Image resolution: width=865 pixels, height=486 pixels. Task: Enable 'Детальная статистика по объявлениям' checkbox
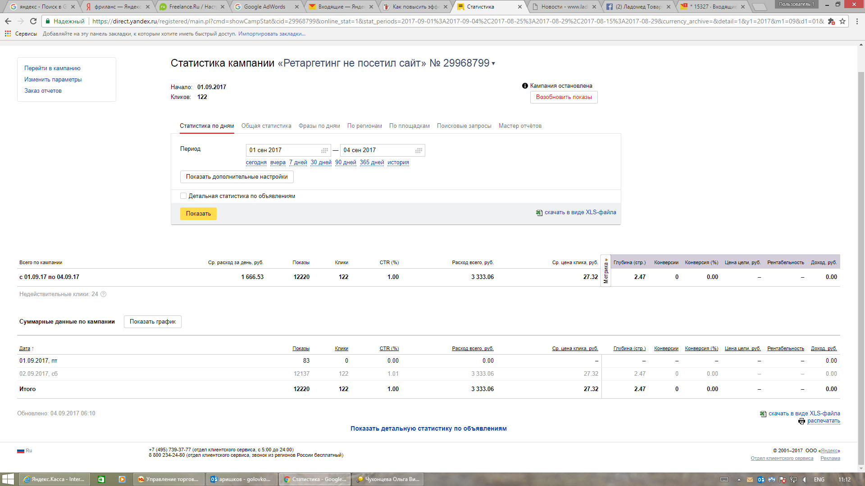(x=183, y=196)
